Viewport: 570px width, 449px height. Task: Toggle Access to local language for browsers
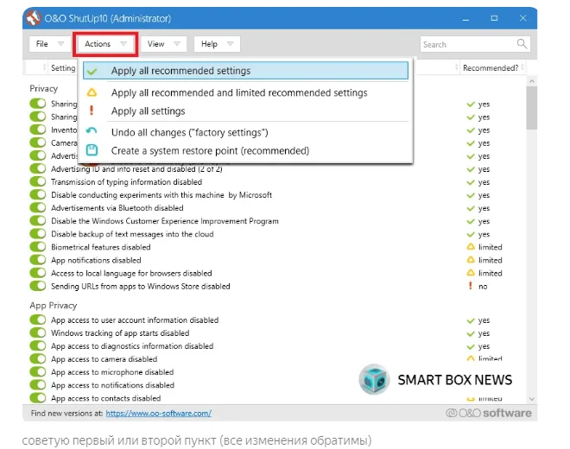point(38,273)
